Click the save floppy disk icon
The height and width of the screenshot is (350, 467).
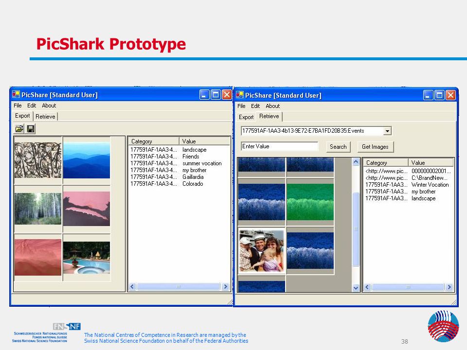[x=31, y=129]
